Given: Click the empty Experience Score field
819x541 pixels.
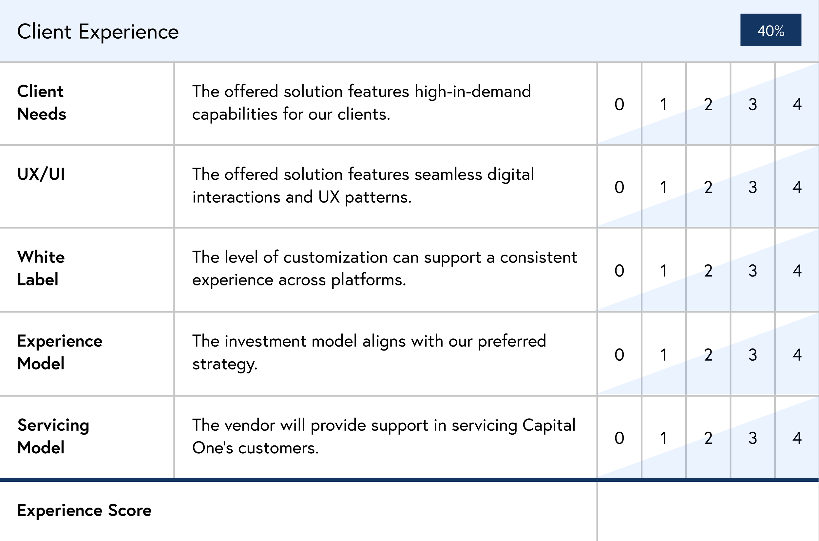Looking at the screenshot, I should (708, 511).
